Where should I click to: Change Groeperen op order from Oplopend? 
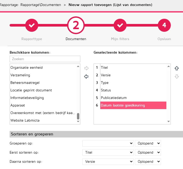[x=148, y=143]
